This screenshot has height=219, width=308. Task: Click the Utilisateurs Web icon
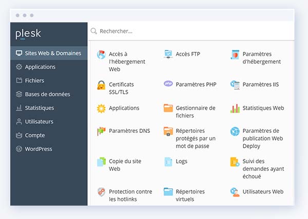[x=235, y=192]
